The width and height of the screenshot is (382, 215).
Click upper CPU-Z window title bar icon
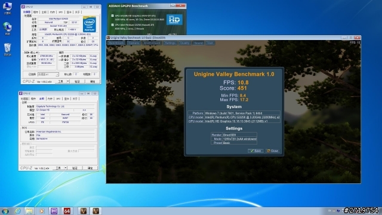click(x=23, y=7)
